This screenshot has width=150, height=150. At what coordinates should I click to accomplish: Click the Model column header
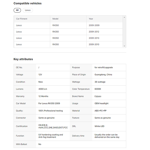[x=55, y=19]
